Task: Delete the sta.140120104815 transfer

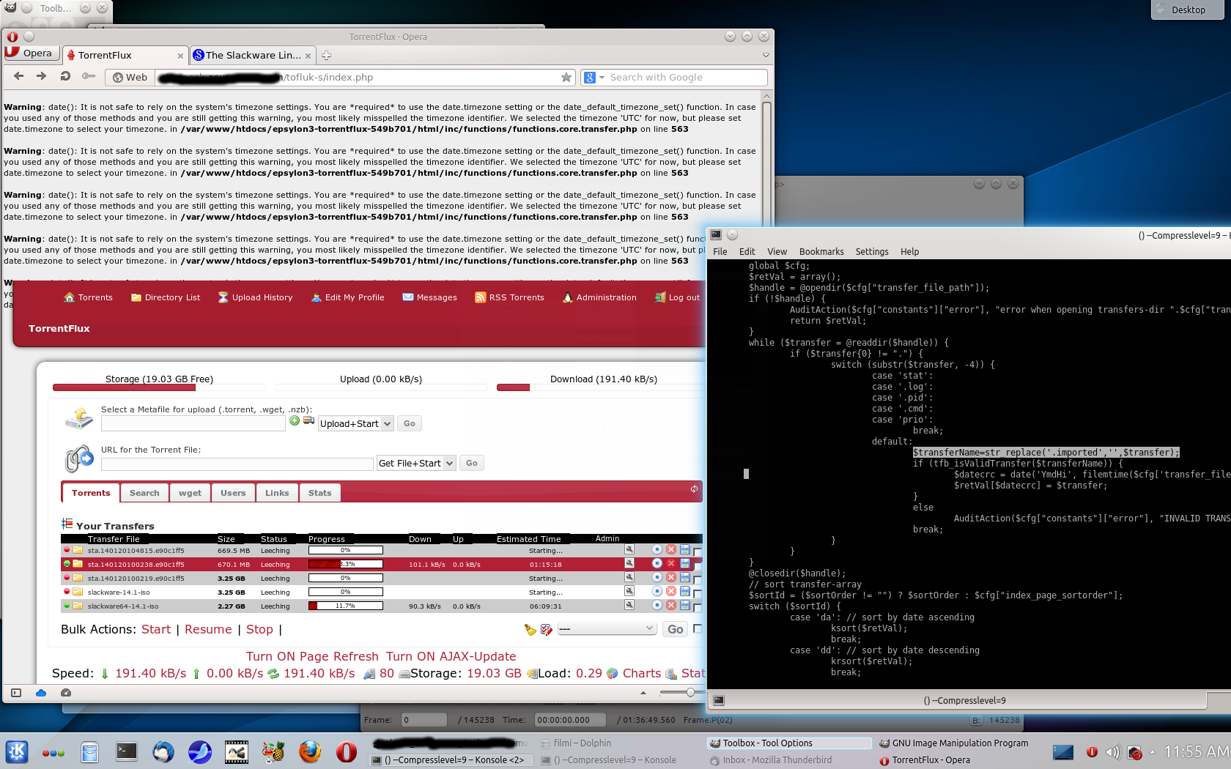Action: coord(670,549)
